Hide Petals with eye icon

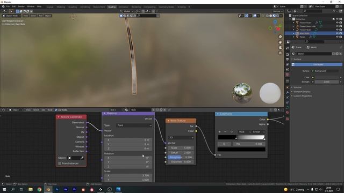(x=337, y=37)
